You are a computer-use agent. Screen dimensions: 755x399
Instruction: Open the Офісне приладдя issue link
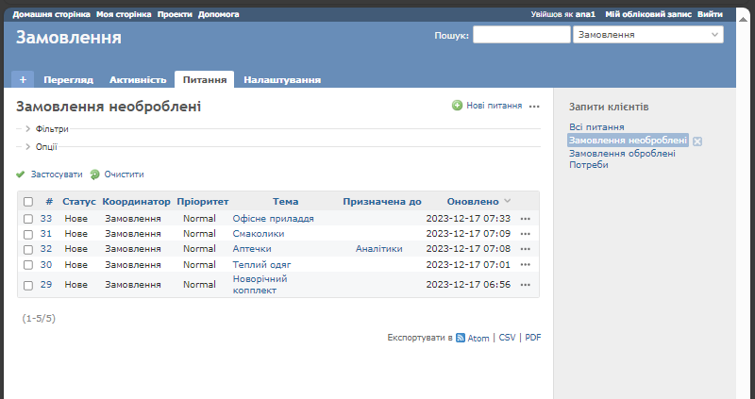tap(273, 219)
